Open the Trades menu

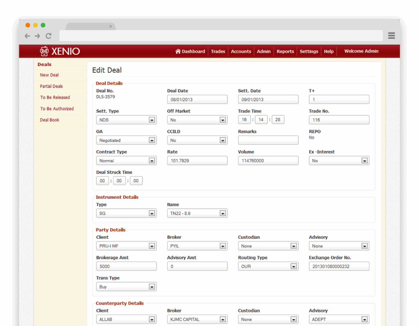click(x=218, y=51)
